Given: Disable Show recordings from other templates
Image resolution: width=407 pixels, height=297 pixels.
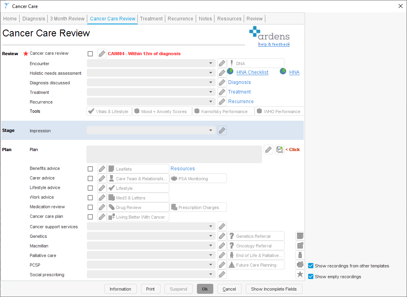Looking at the screenshot, I should [311, 265].
